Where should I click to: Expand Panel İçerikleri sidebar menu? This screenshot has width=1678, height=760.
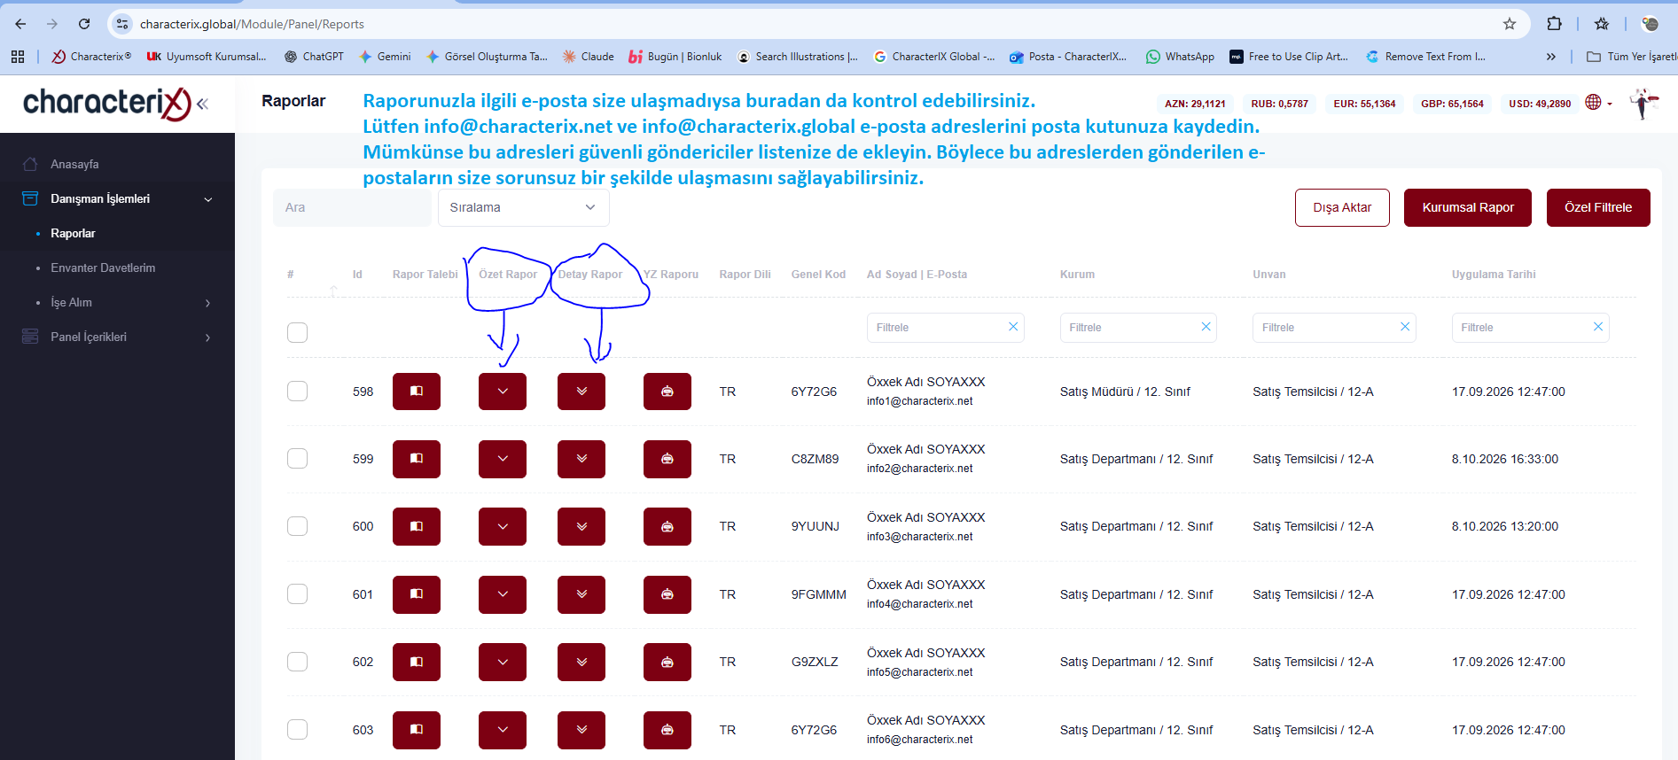[x=117, y=337]
